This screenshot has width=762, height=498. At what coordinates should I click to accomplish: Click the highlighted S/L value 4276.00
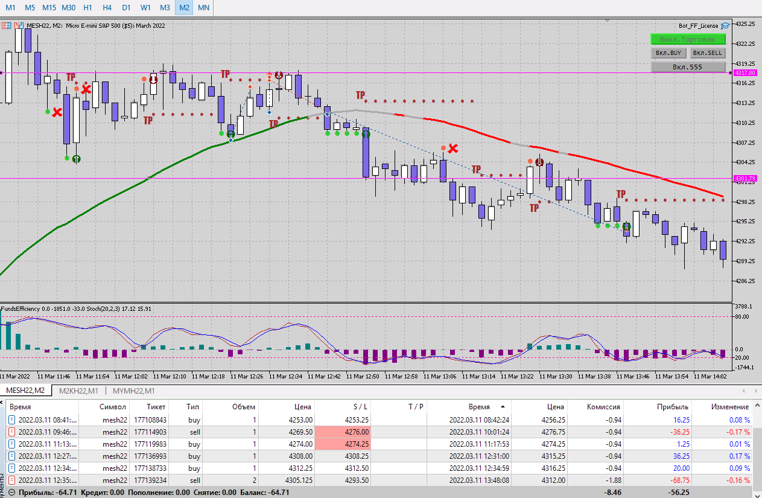[x=343, y=432]
